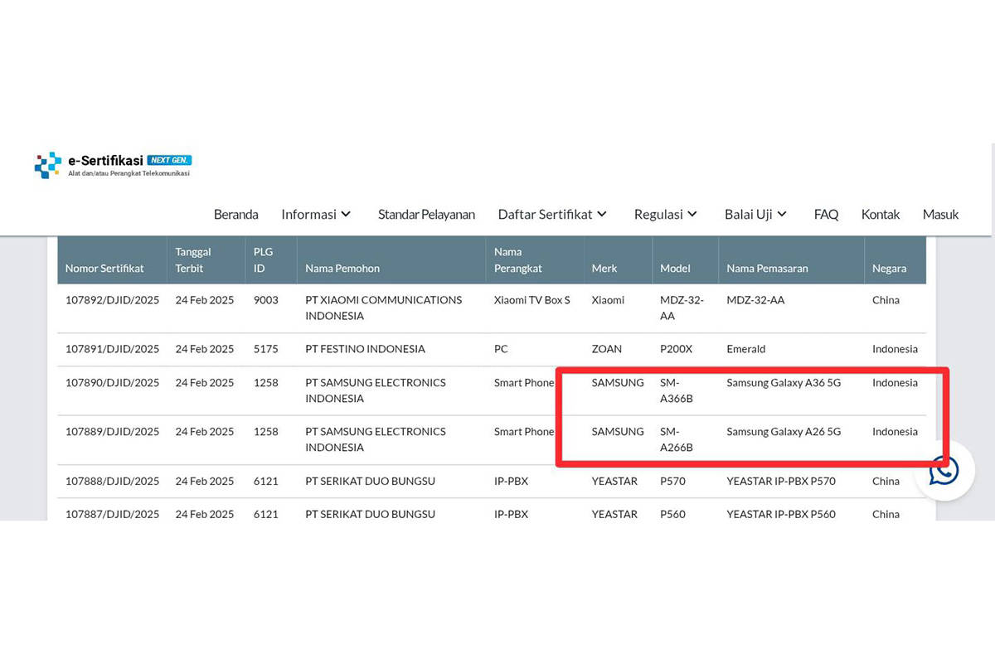995x664 pixels.
Task: Select certificate number 107887/DJID/2025
Action: 112,514
